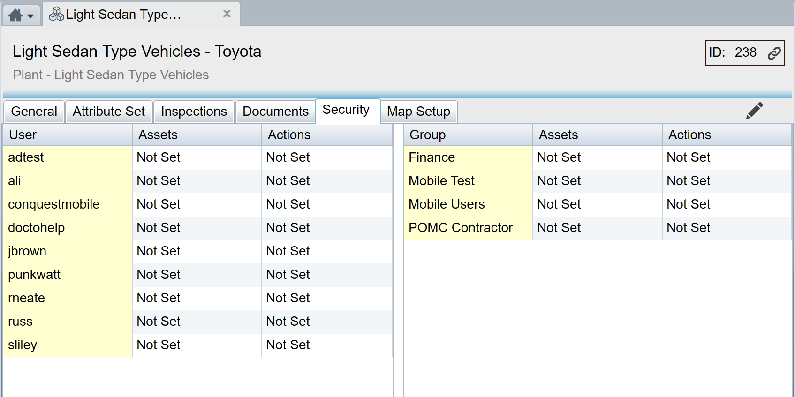Open the Documents tab
The image size is (795, 397).
(276, 112)
